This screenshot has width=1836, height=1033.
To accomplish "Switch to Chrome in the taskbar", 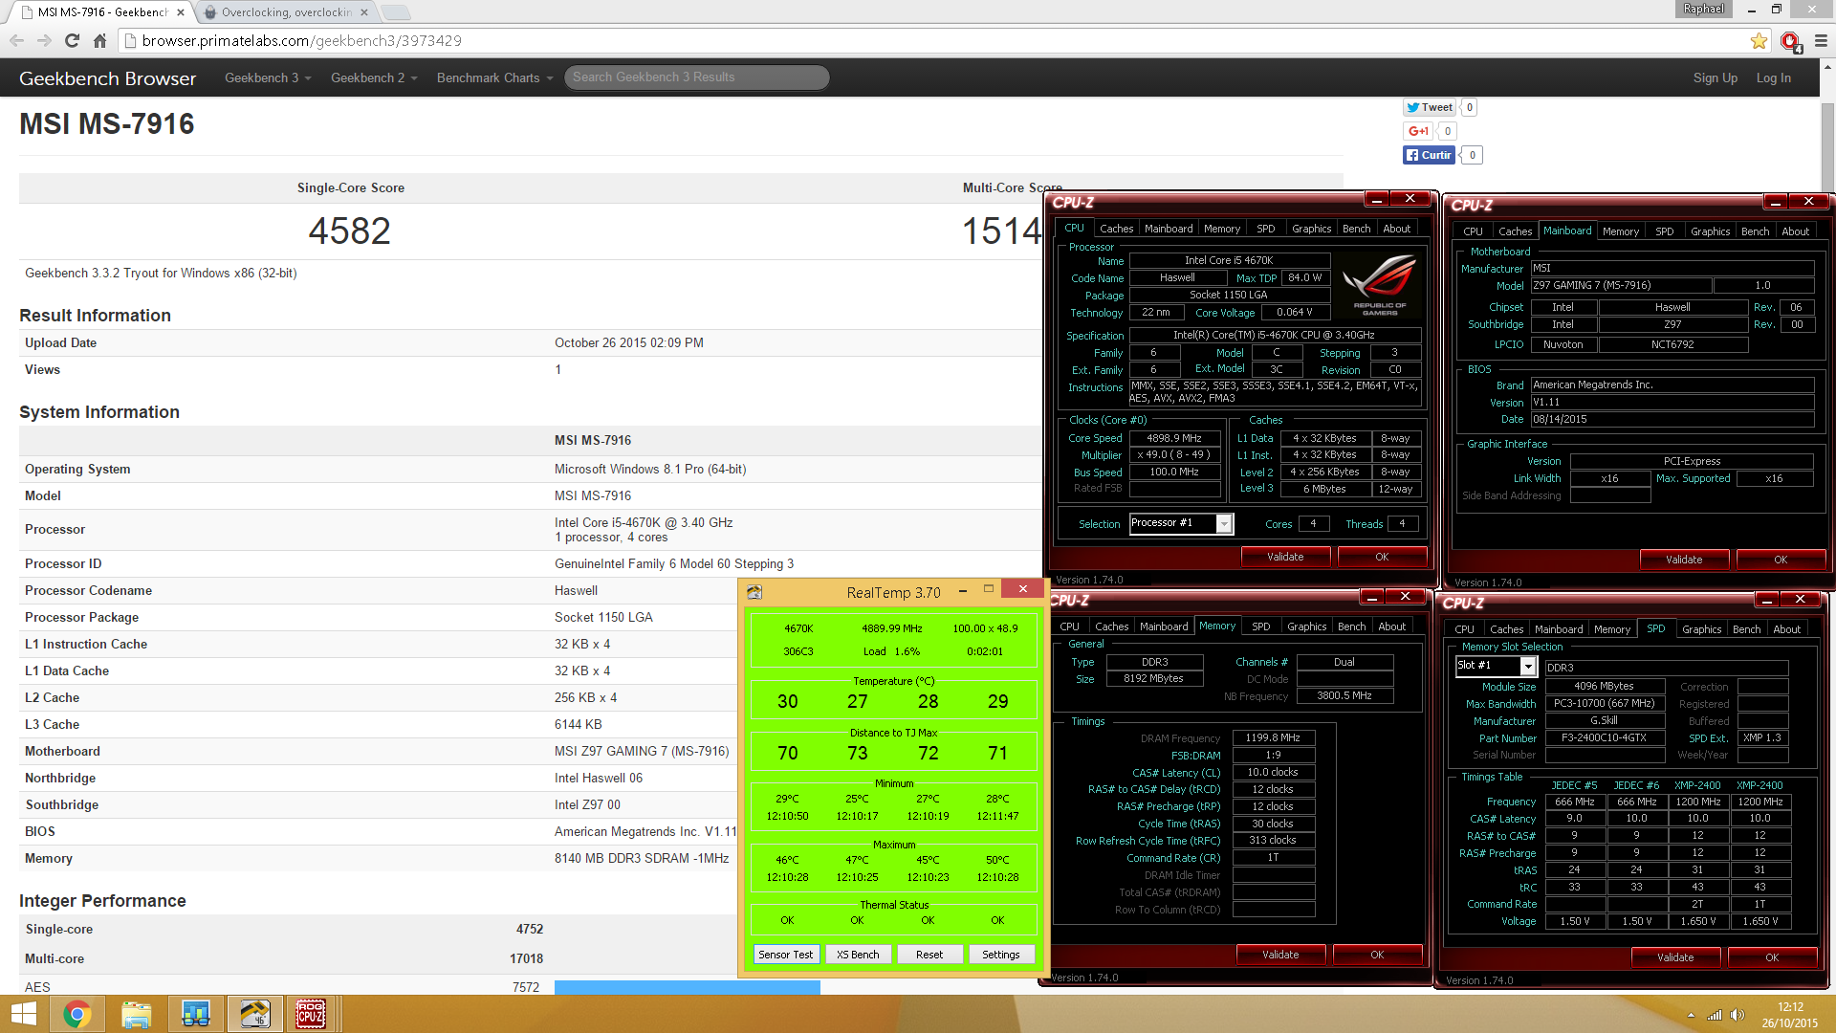I will [x=77, y=1014].
